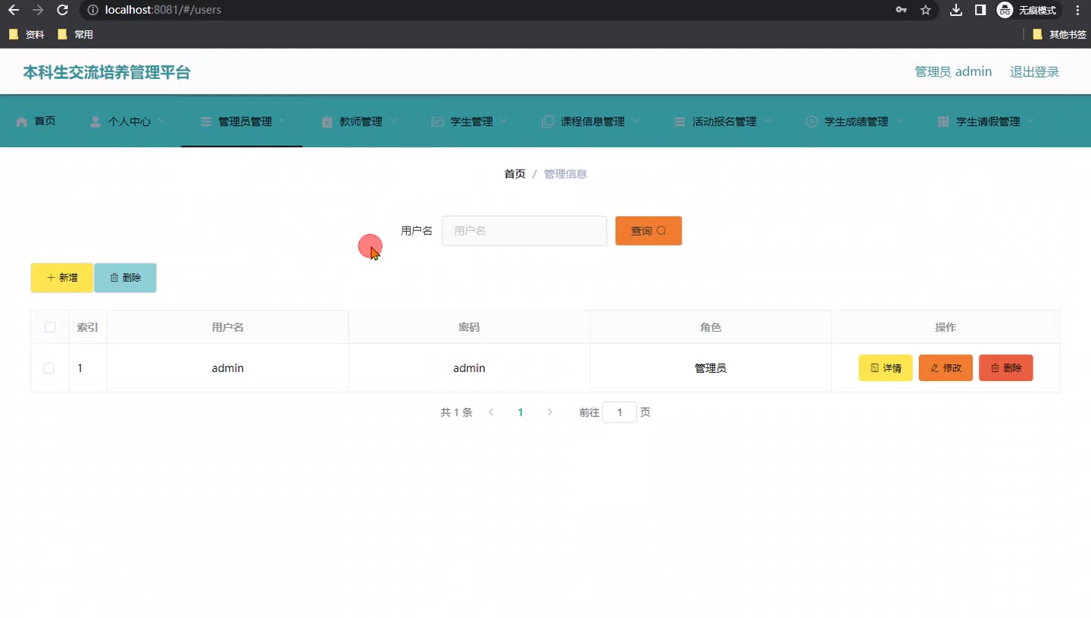1091x618 pixels.
Task: Click 退出登录 to log out
Action: pyautogui.click(x=1034, y=72)
